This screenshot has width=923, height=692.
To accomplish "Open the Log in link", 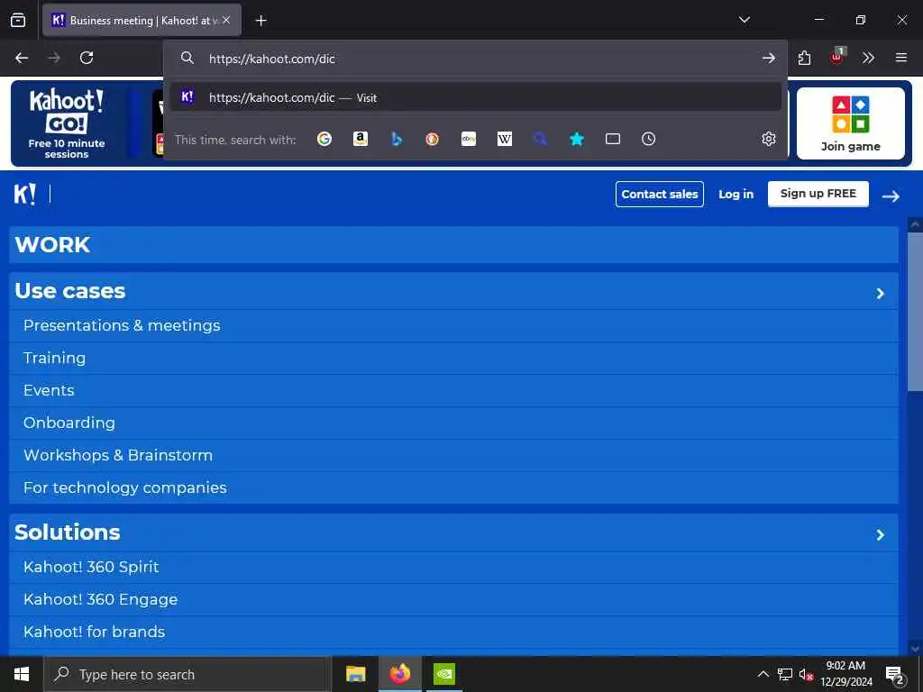I will coord(736,195).
